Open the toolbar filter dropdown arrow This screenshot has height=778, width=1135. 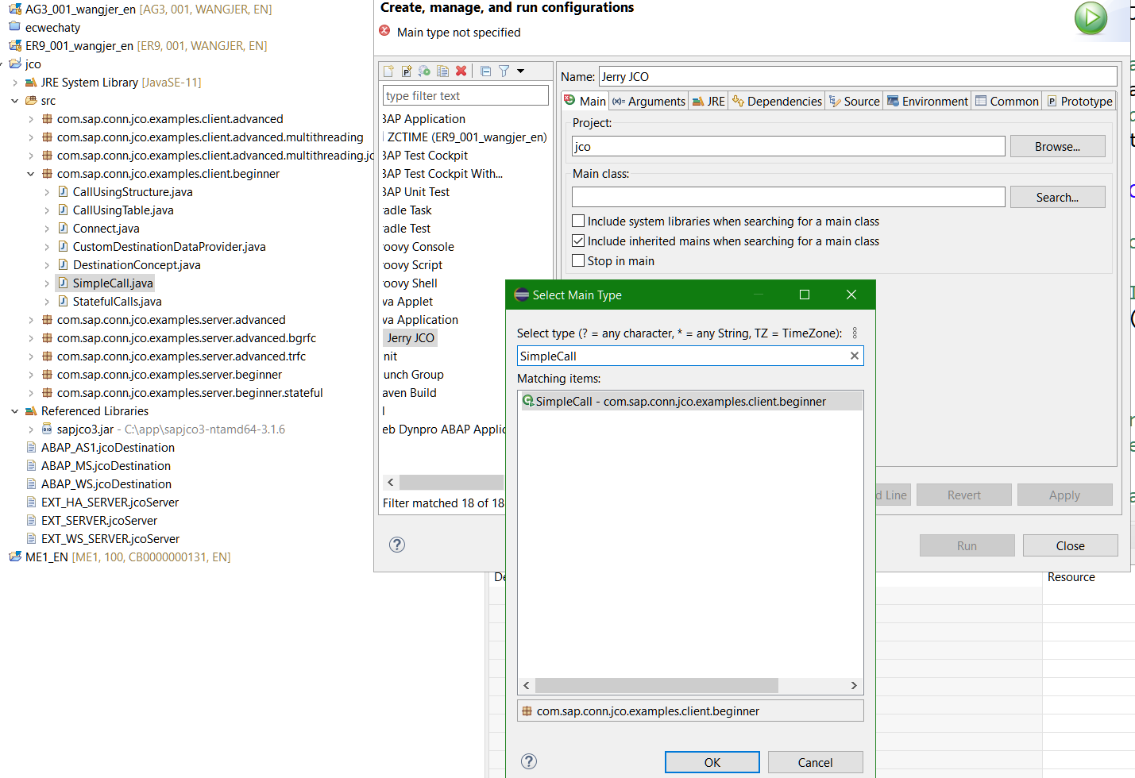tap(521, 71)
